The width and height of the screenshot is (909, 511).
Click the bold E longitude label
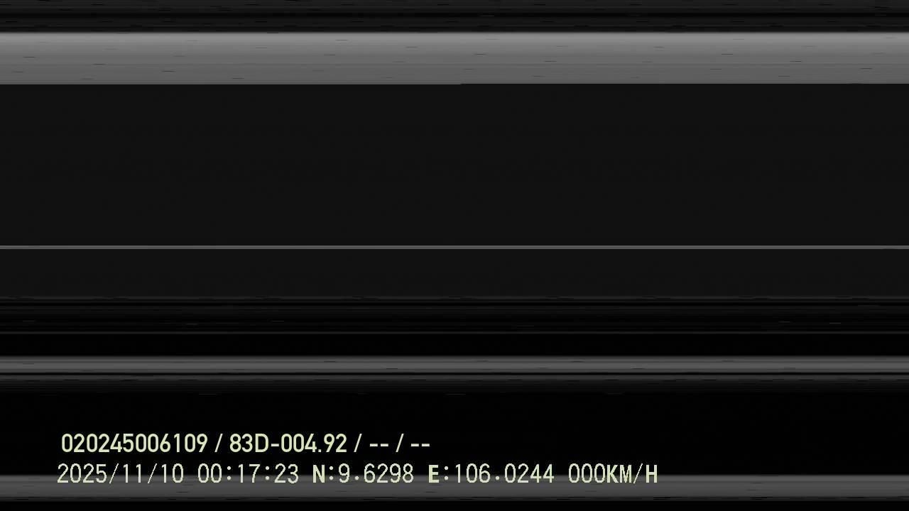coord(434,474)
